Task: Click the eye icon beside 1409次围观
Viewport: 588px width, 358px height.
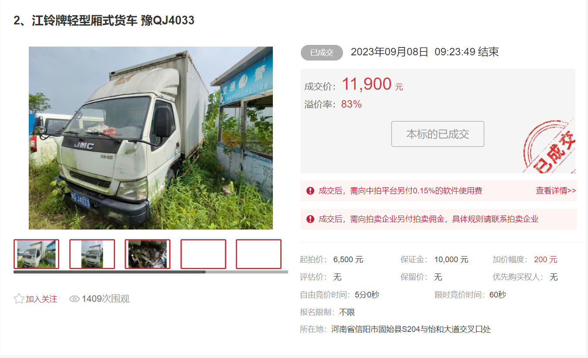Action: coord(75,299)
